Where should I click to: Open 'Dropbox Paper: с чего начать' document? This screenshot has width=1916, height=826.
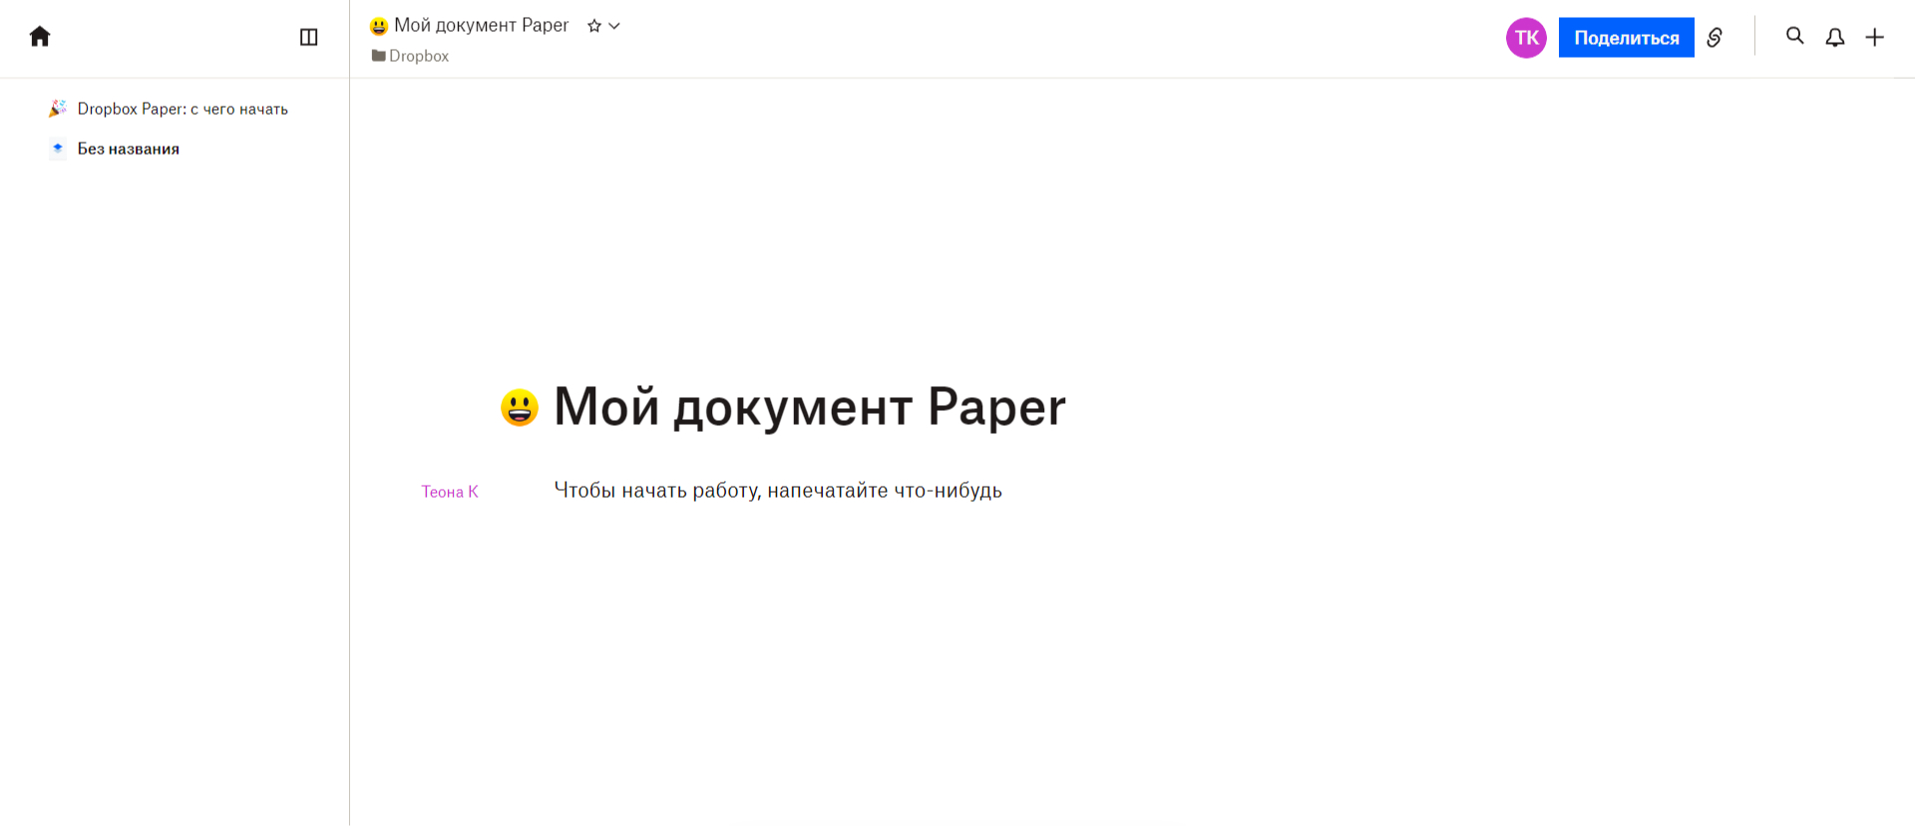(x=183, y=109)
